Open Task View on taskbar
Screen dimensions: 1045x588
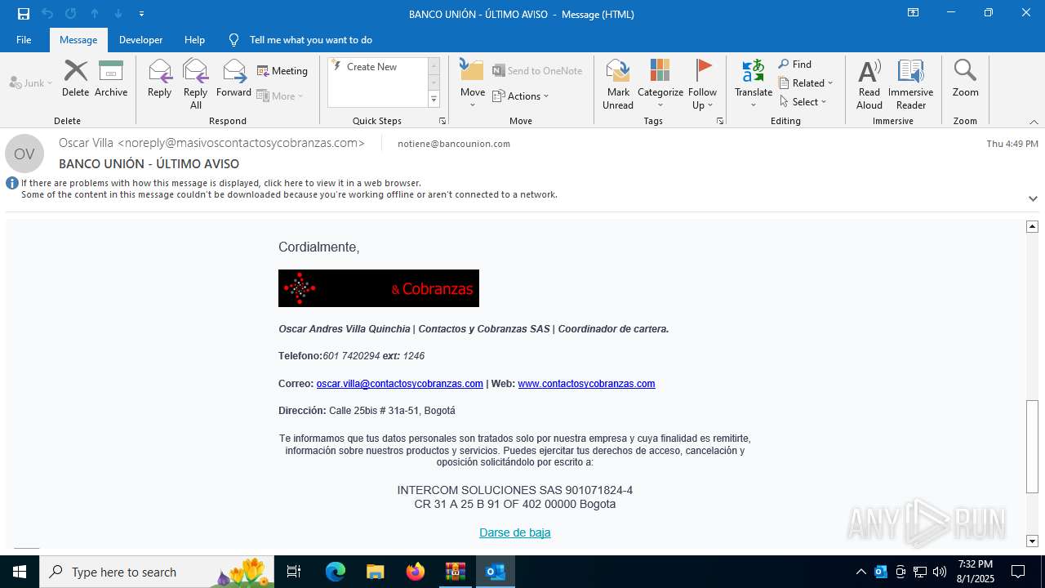pyautogui.click(x=294, y=572)
